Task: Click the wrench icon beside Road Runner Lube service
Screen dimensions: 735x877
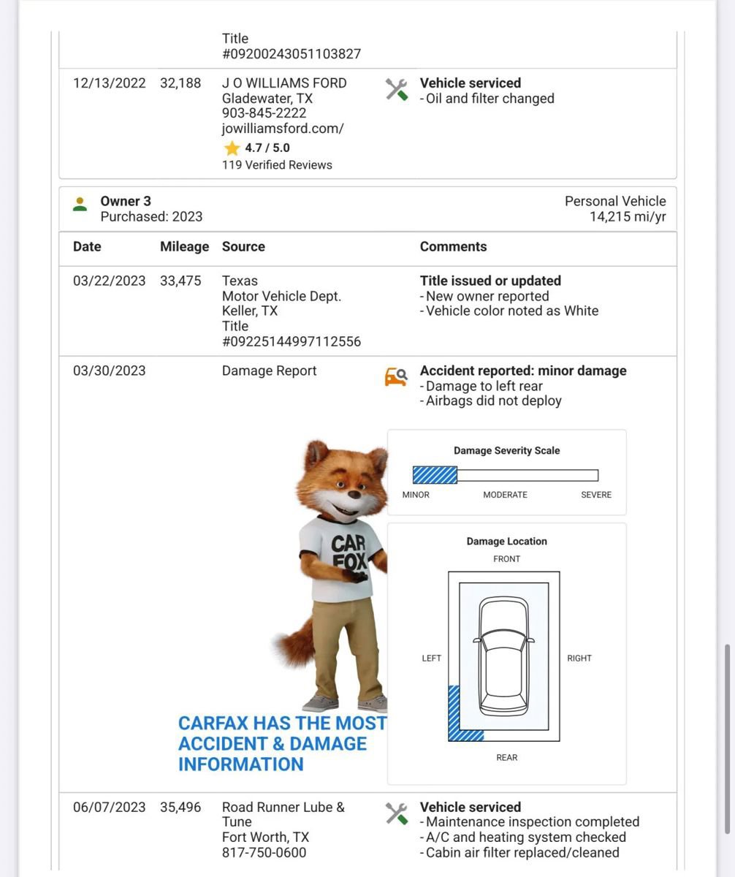Action: click(x=396, y=813)
